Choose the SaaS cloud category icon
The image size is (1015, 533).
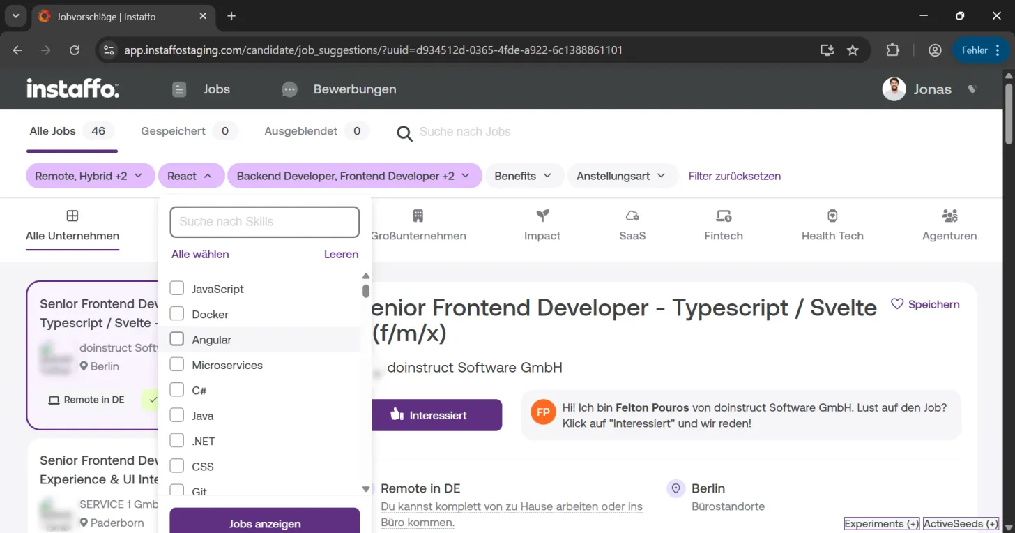[x=632, y=216]
